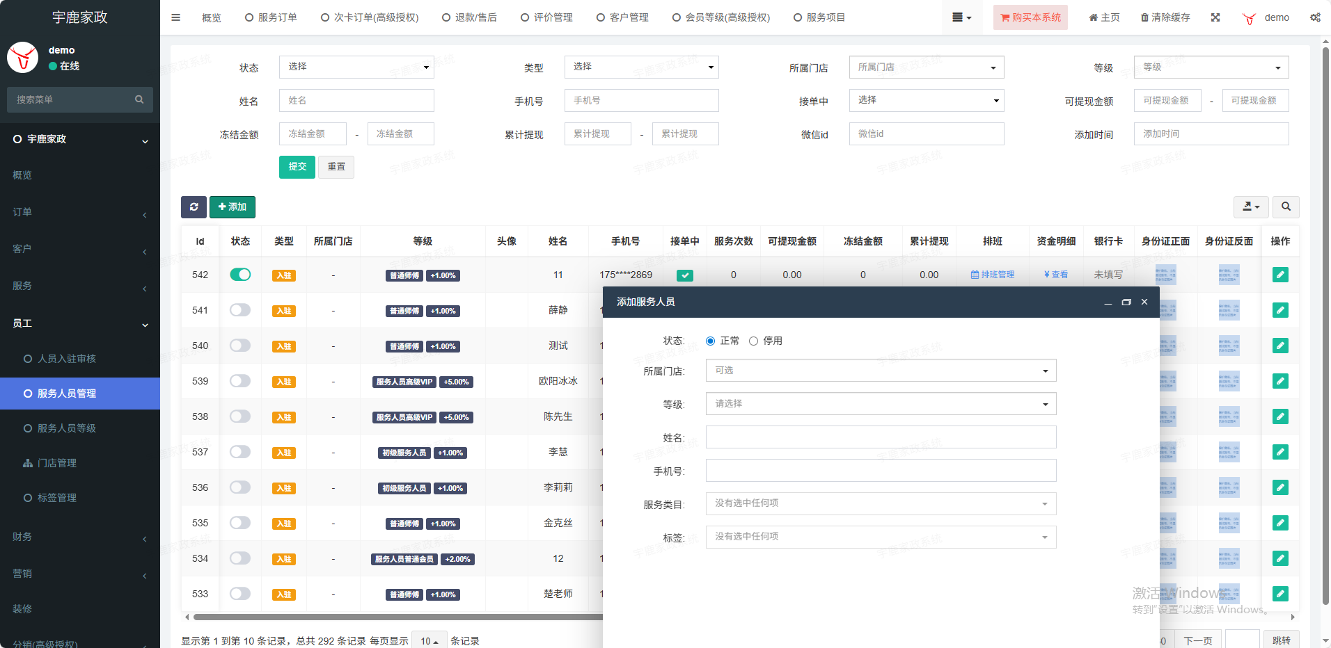Switch to the 服务订单 tab
Screen dimensions: 1331x648
271,17
